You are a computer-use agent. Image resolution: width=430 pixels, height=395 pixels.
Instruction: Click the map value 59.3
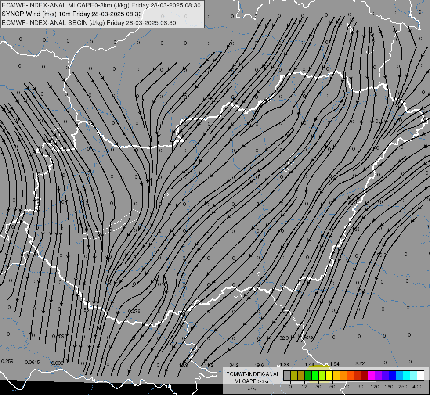(381, 255)
